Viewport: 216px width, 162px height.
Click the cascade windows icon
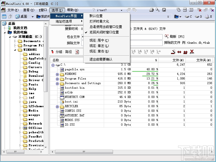point(178,10)
